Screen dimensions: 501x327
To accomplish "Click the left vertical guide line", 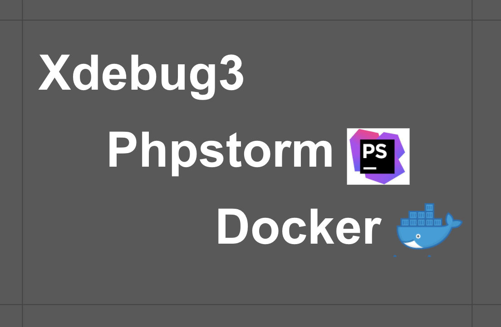I will (x=22, y=163).
